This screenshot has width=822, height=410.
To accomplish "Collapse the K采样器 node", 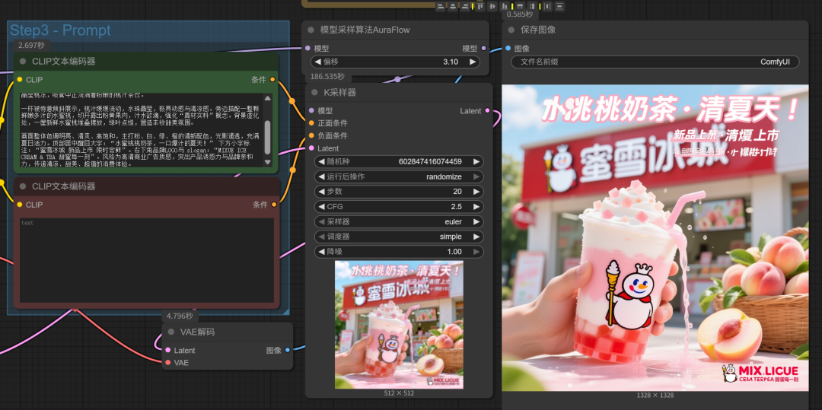I will coord(314,93).
